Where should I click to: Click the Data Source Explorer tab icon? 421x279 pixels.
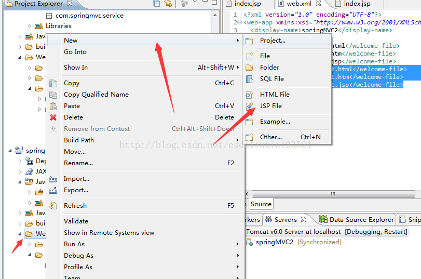click(323, 219)
